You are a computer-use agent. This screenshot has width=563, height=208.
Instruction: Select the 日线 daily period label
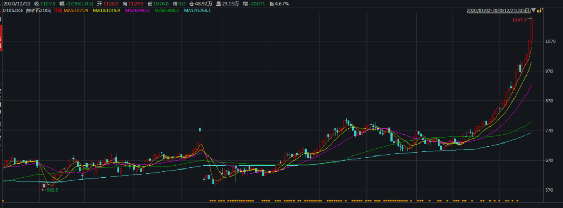tap(58, 10)
